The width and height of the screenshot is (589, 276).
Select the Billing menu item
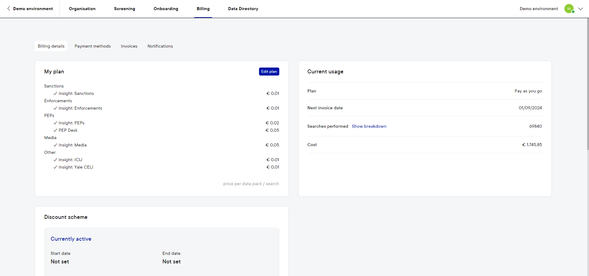click(x=203, y=9)
